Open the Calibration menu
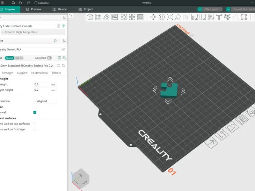 (42, 3)
